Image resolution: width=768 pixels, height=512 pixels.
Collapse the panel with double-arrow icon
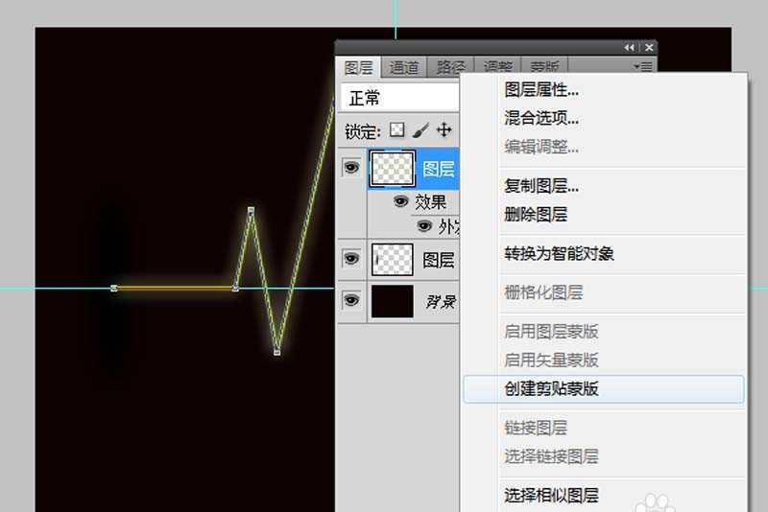(x=630, y=47)
